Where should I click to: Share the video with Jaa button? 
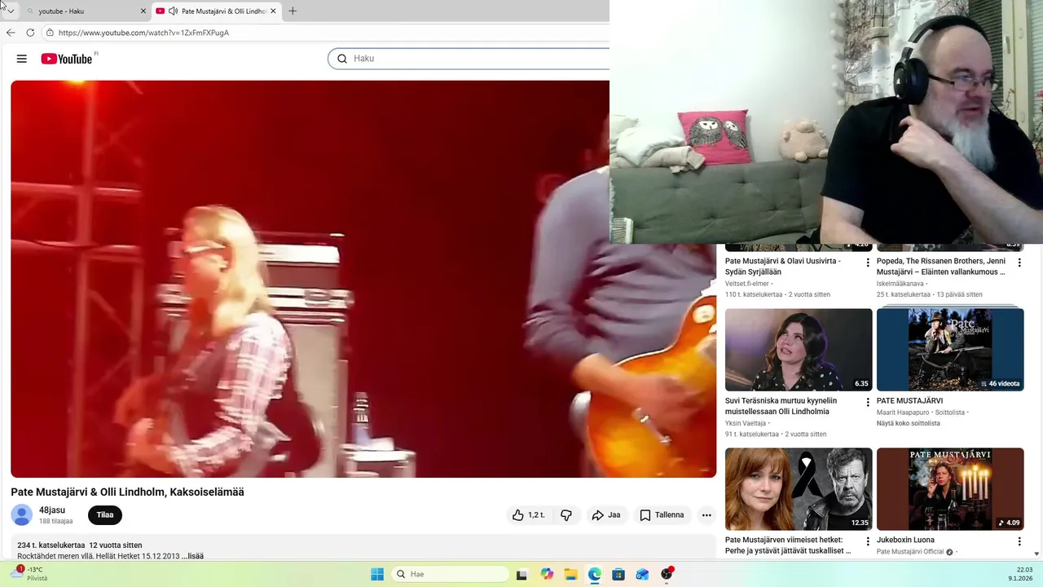[x=606, y=515]
